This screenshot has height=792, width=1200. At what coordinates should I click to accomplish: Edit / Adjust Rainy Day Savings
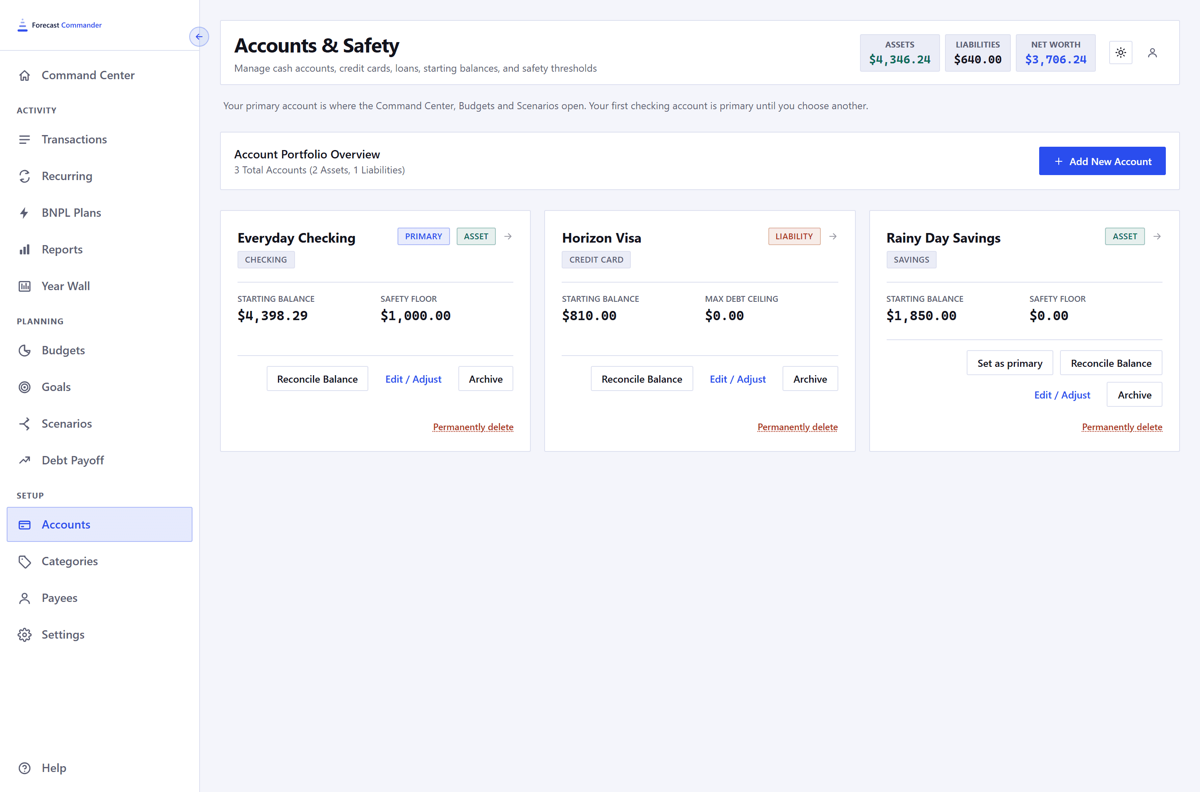(1062, 395)
